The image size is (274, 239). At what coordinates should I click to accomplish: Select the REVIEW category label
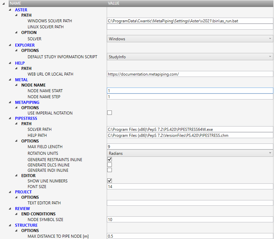pyautogui.click(x=22, y=208)
